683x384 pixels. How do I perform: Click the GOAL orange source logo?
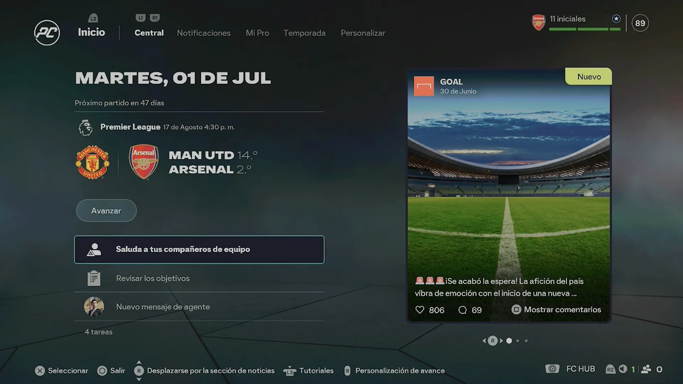tap(424, 86)
